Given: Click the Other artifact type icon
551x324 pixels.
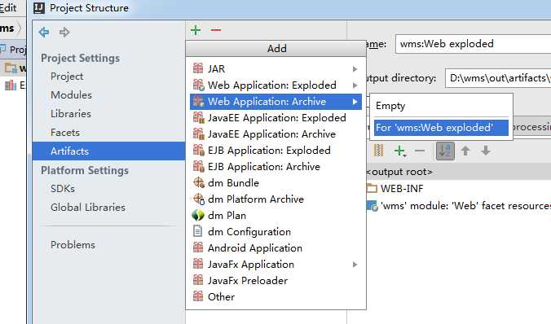Looking at the screenshot, I should (198, 296).
